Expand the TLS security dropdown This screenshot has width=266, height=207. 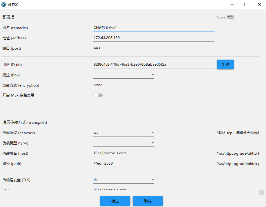123,180
